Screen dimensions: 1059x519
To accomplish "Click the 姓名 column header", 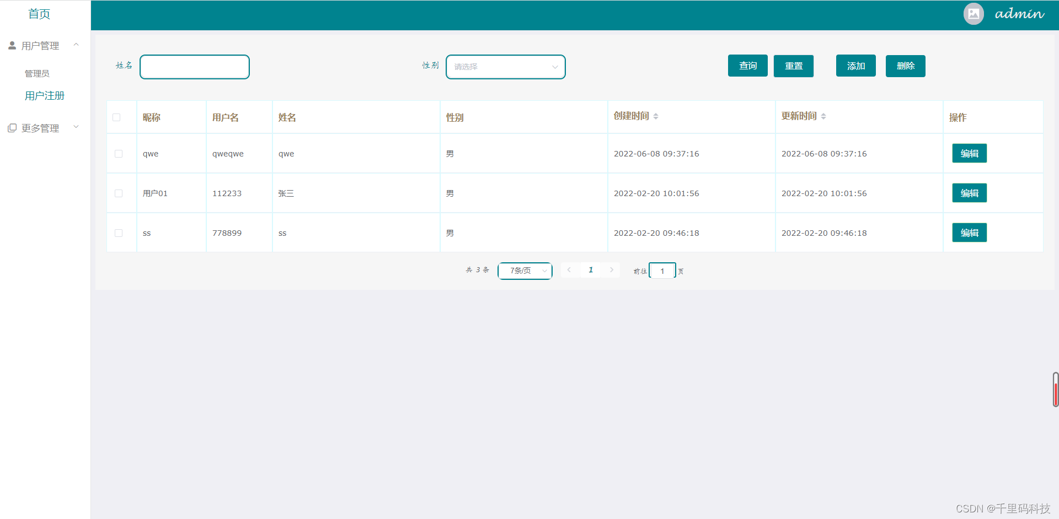I will 287,117.
